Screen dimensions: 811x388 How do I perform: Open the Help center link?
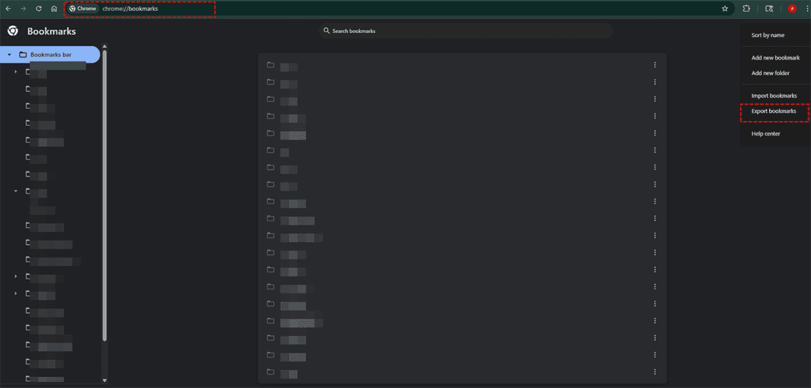click(766, 134)
